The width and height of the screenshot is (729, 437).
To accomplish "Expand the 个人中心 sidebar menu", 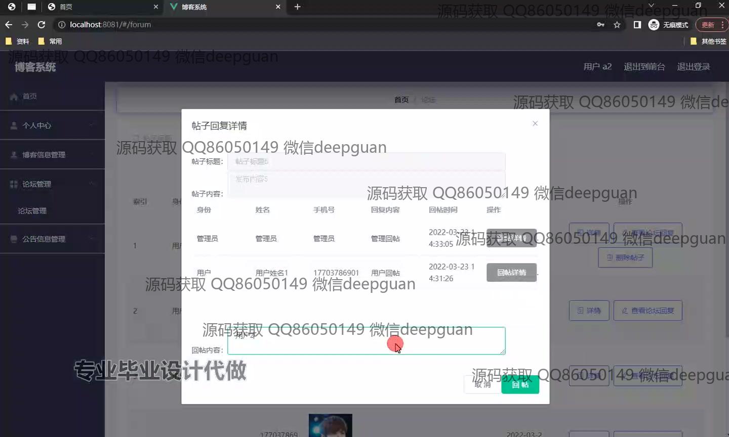I will point(52,125).
